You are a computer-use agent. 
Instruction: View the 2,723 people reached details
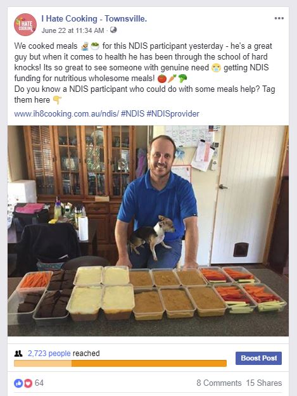(x=49, y=354)
